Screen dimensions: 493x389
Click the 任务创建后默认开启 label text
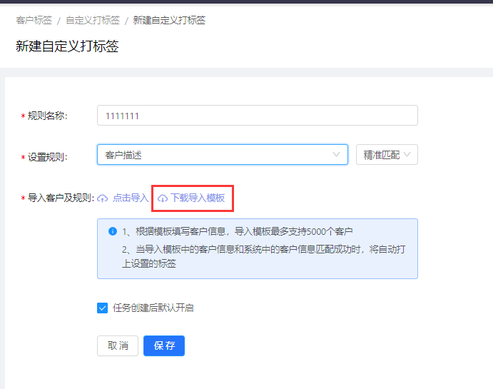pyautogui.click(x=153, y=308)
